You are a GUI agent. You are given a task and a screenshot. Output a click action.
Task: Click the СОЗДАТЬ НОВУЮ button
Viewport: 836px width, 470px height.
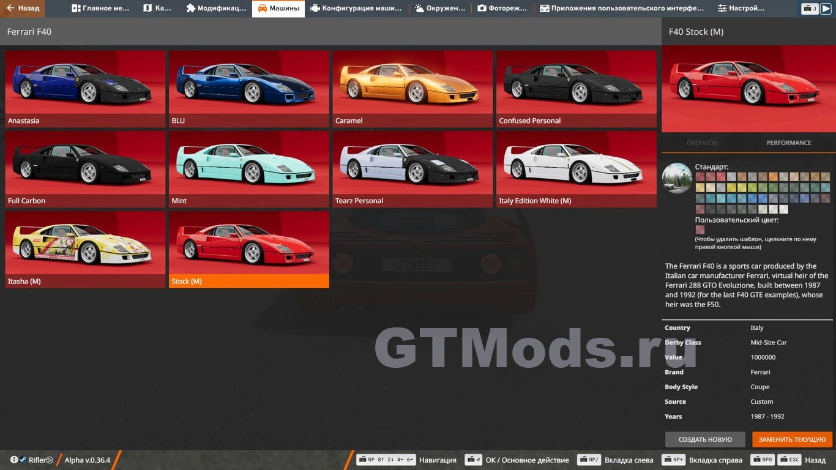(x=705, y=439)
